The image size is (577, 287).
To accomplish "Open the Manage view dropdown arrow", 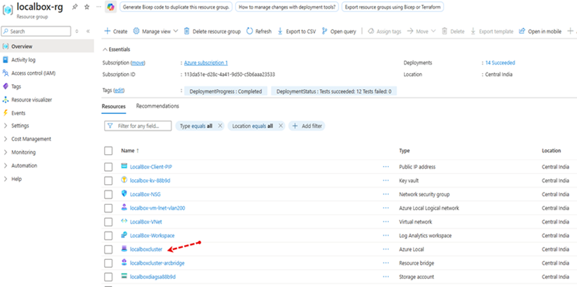I will click(x=176, y=31).
